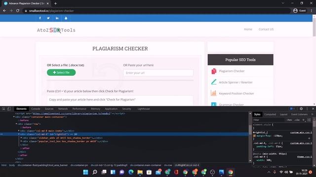Switch to the Sources tab
Viewport: 316px width, 177px height.
click(49, 109)
